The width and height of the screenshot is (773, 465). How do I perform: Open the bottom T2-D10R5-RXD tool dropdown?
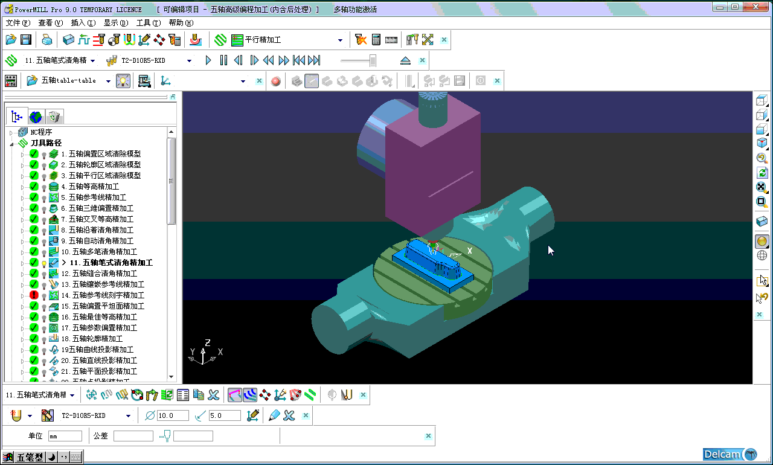pos(128,415)
